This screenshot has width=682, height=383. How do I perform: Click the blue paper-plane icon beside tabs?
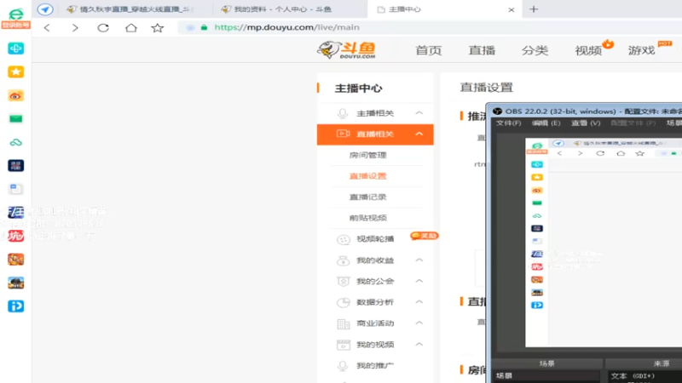click(x=45, y=9)
